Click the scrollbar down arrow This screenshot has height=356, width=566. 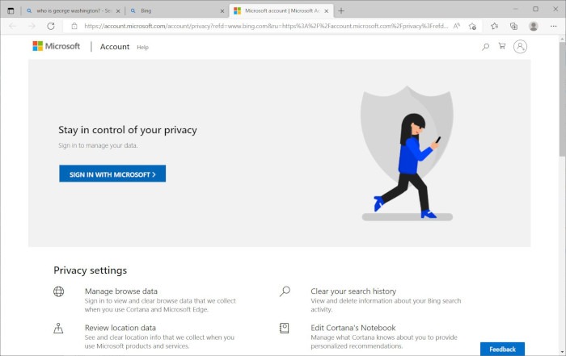tap(563, 352)
